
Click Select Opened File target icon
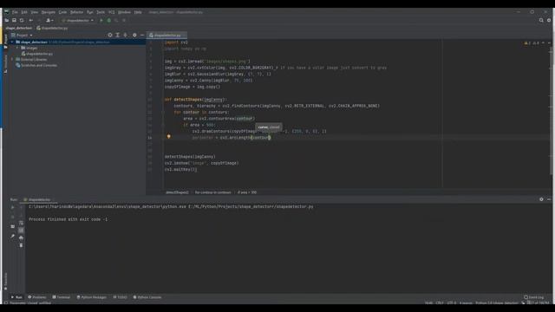tap(110, 35)
